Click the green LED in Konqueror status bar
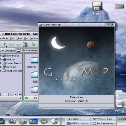 click(26, 98)
